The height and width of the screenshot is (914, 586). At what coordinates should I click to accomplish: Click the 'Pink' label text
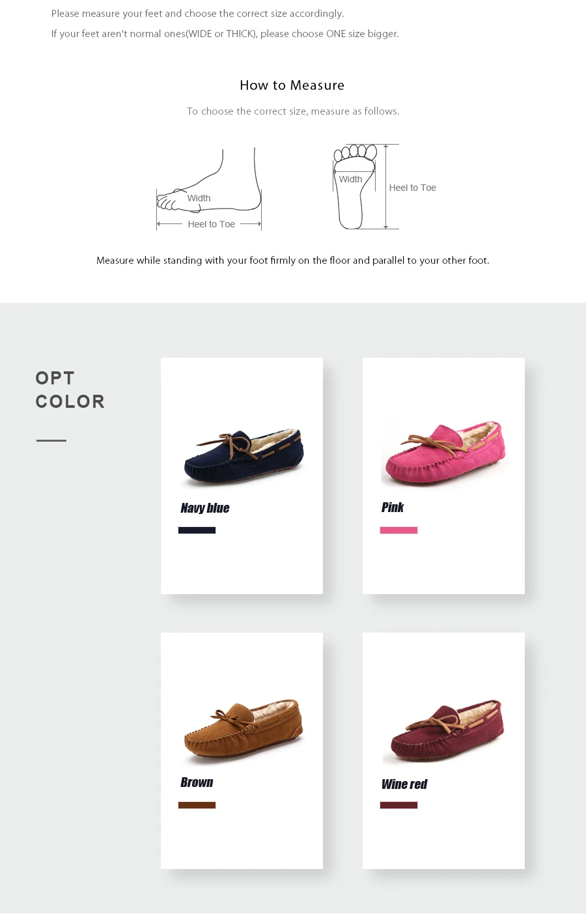[x=393, y=507]
